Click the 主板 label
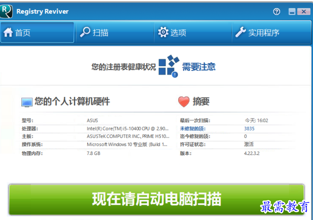 tap(27, 136)
